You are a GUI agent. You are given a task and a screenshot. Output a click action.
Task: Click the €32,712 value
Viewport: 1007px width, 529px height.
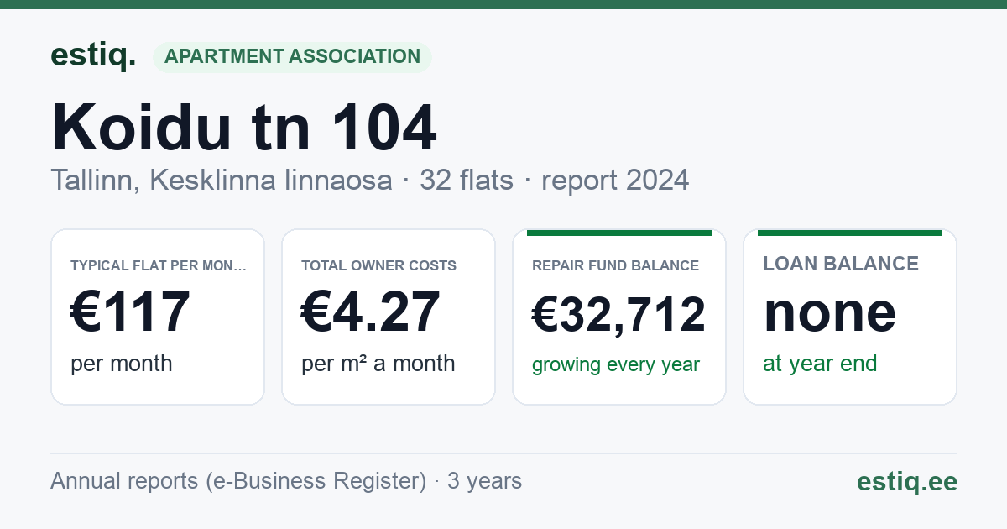tap(619, 315)
